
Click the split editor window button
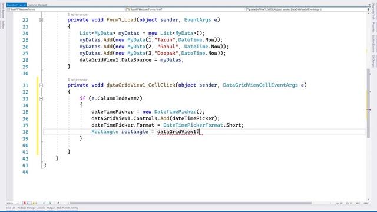tap(368, 9)
